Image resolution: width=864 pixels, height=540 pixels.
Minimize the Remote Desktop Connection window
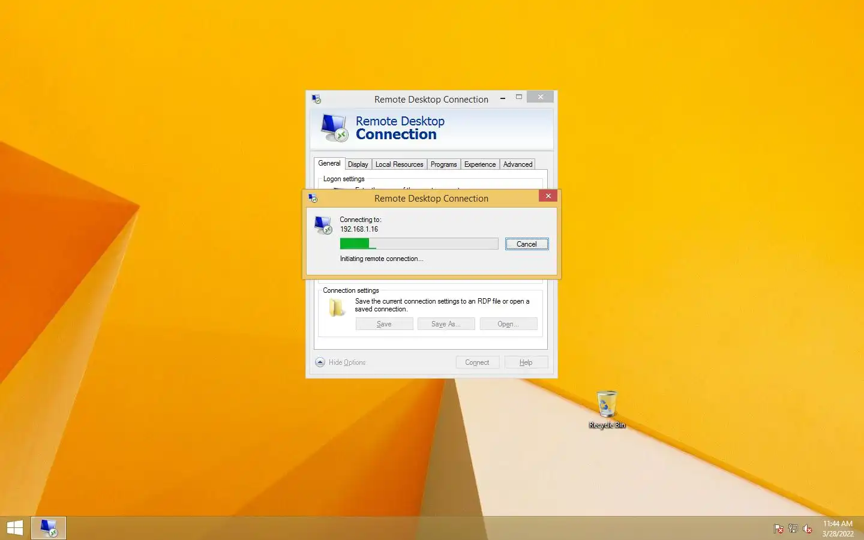pos(503,98)
